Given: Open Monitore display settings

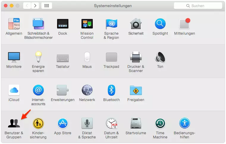Looking at the screenshot, I should click(14, 57).
